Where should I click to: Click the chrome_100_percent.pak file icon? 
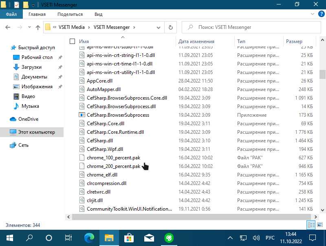[x=82, y=158]
